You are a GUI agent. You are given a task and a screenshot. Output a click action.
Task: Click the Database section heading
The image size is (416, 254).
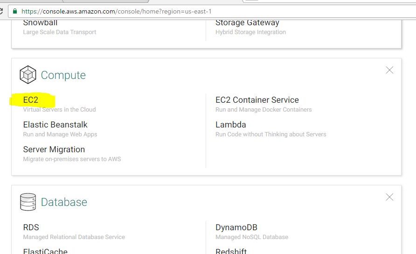64,202
